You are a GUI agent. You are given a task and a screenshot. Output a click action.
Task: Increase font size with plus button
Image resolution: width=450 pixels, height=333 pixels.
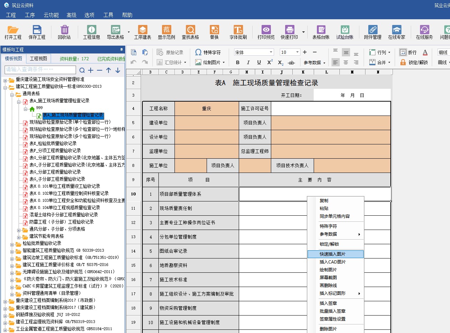coord(305,52)
